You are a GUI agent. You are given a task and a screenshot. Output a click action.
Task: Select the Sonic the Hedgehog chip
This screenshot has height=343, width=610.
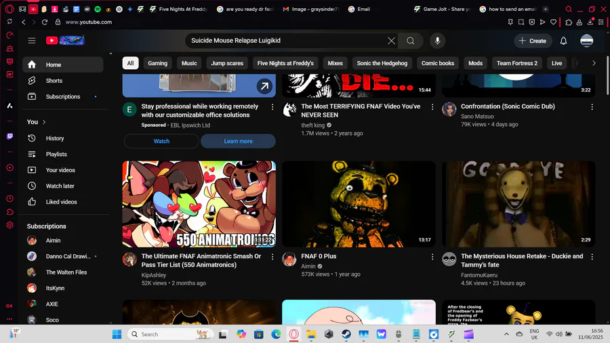click(x=382, y=63)
